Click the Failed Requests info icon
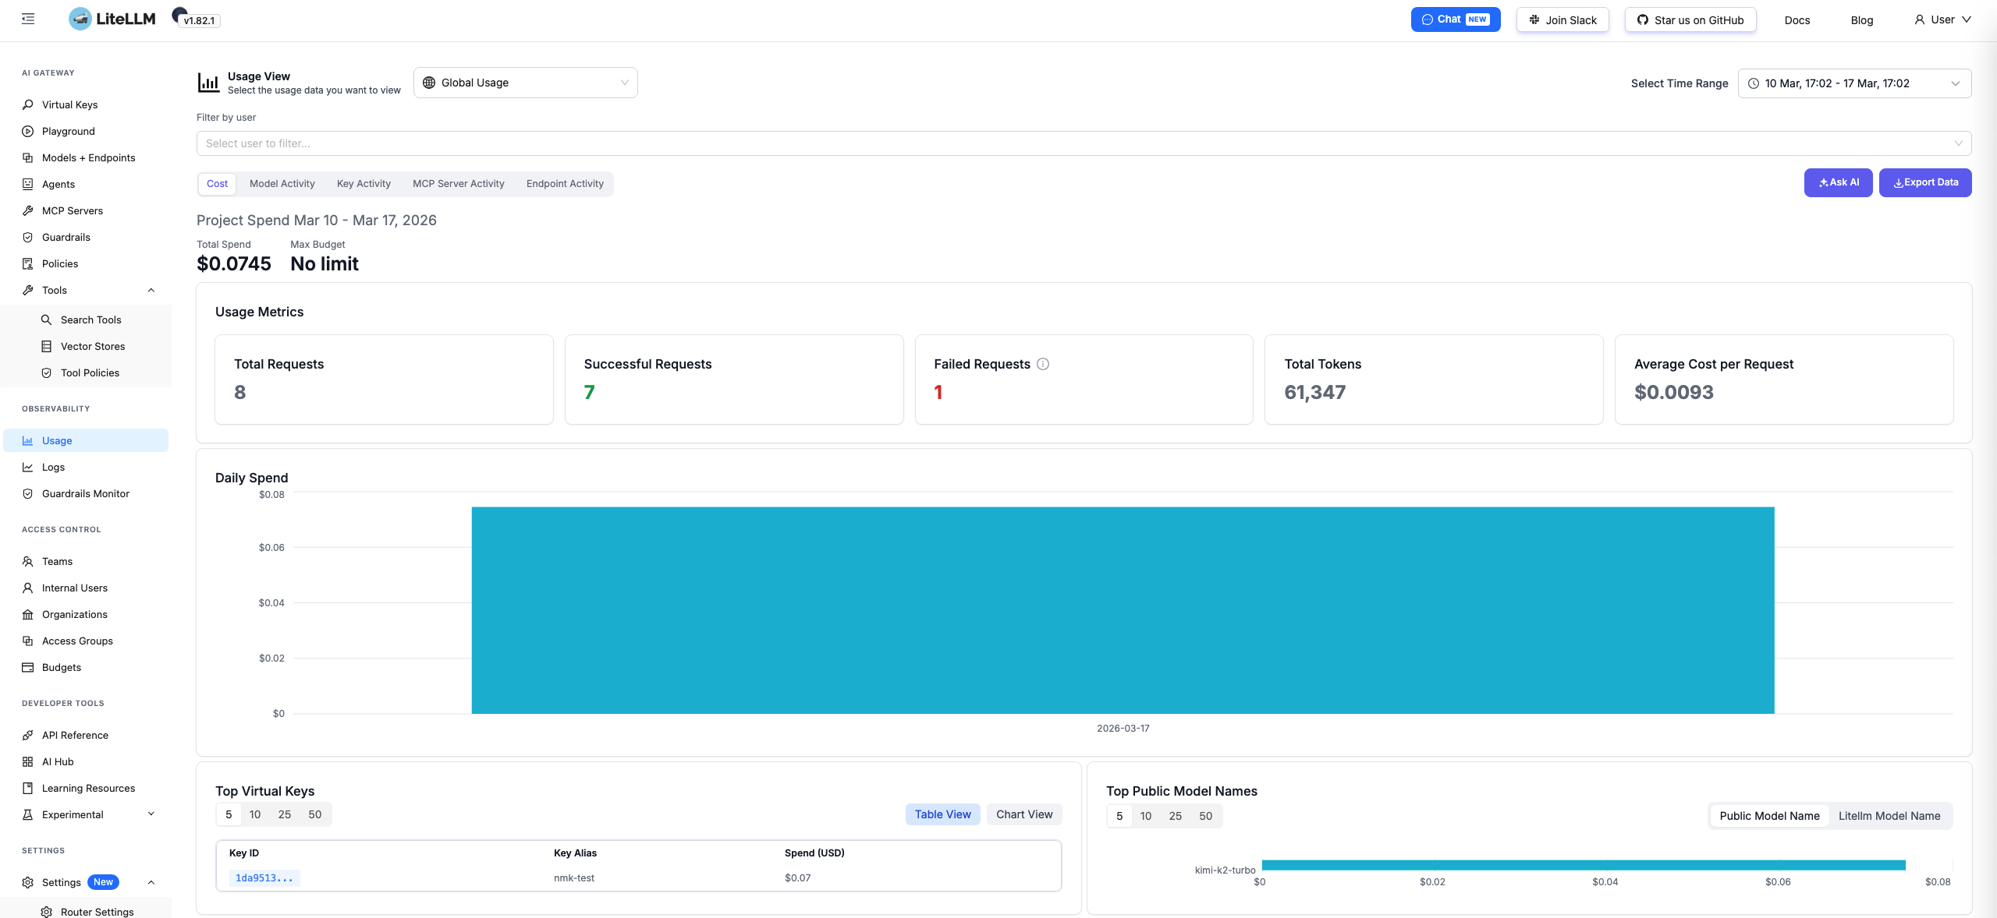 tap(1043, 364)
